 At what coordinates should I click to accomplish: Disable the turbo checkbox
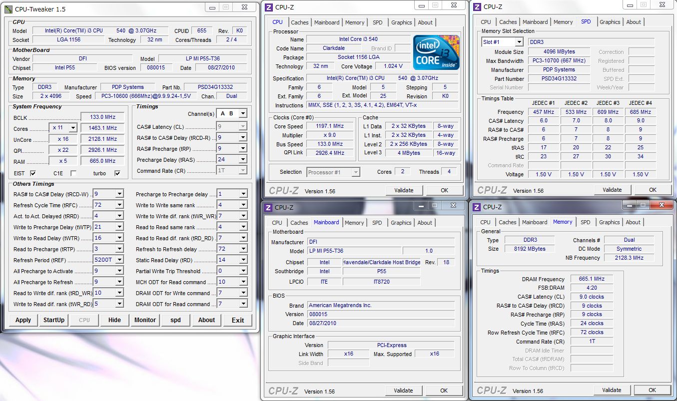[x=117, y=173]
